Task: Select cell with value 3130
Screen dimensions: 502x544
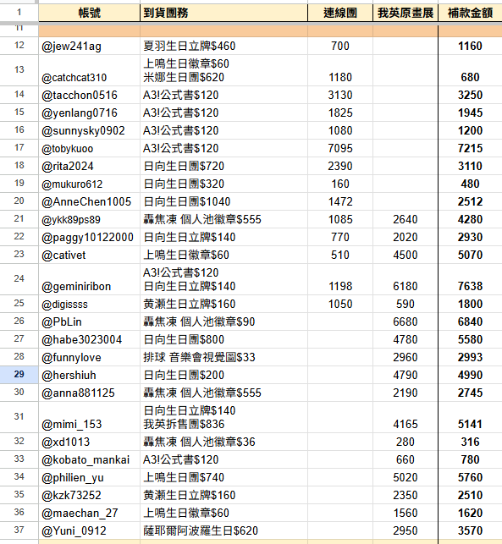Action: (339, 95)
